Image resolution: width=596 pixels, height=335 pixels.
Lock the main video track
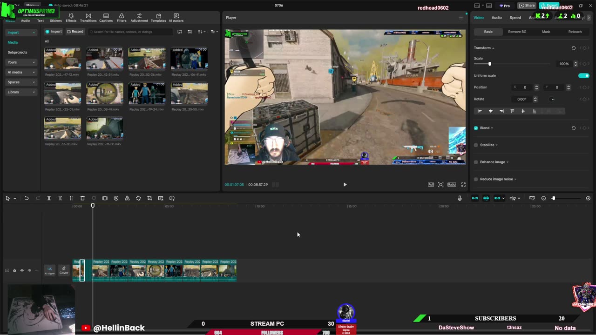pyautogui.click(x=14, y=270)
